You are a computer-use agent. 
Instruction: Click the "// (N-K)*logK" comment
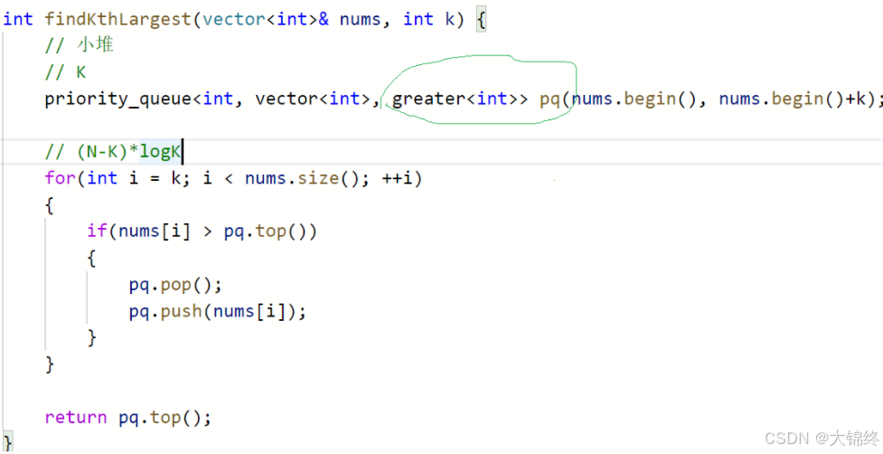(114, 152)
